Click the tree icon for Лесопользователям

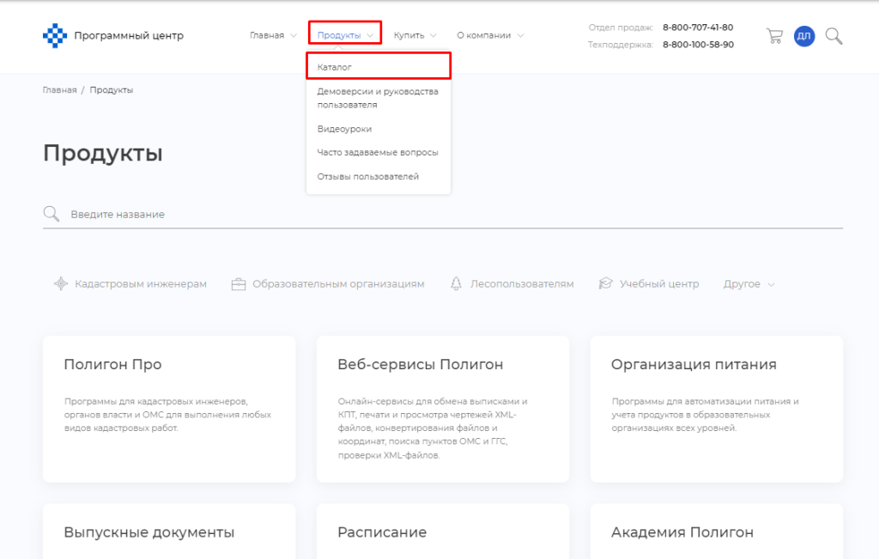[457, 283]
